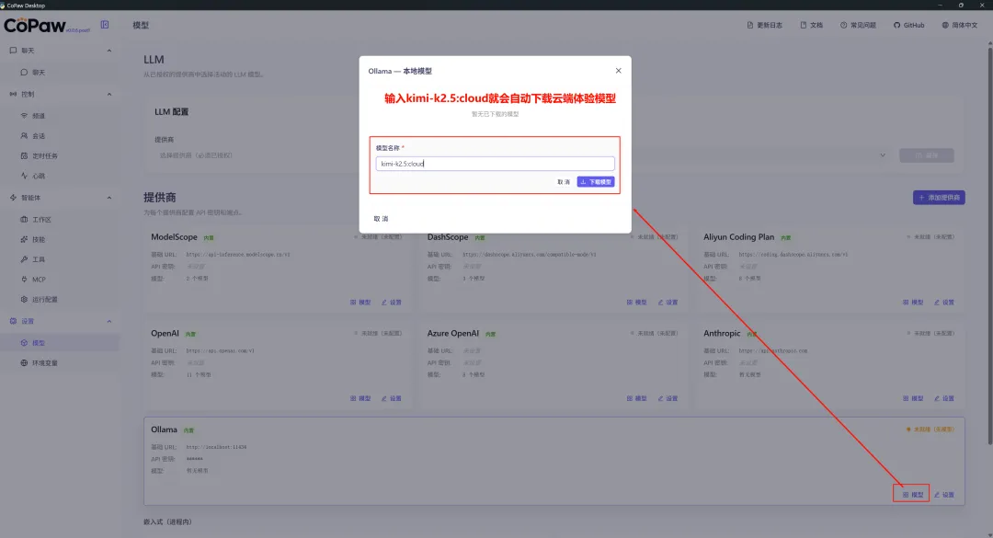Open 设置 on DashScope card

coord(668,303)
